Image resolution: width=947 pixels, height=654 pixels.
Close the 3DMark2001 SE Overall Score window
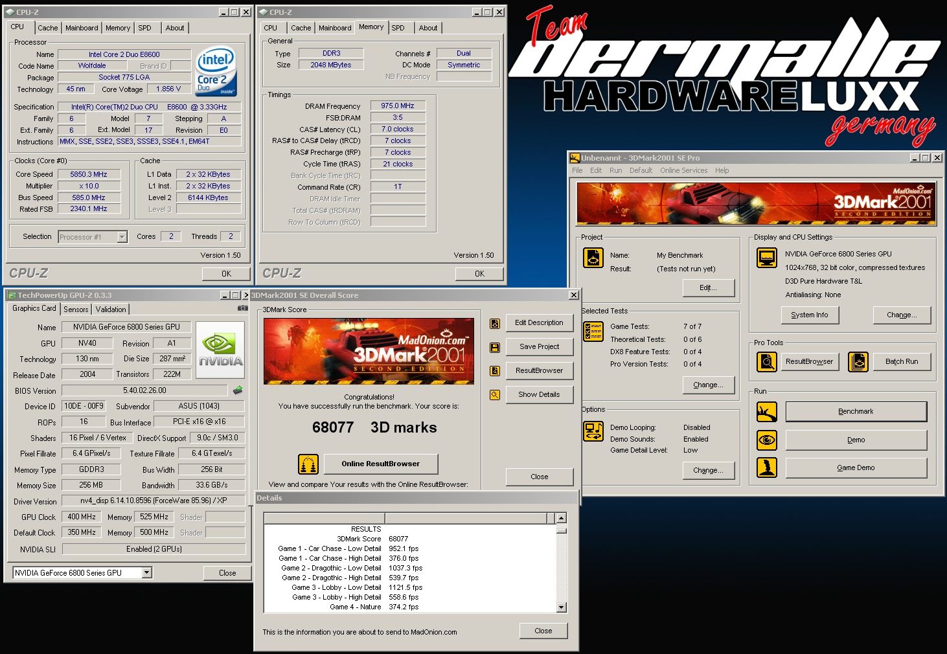(574, 295)
